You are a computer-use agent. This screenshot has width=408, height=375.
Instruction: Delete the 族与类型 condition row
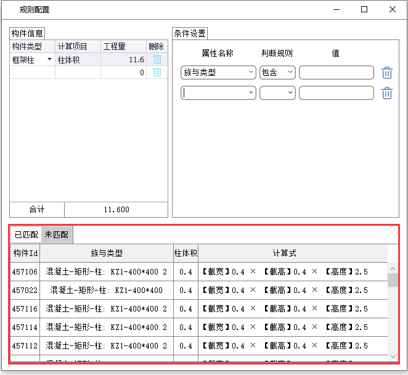click(x=387, y=73)
